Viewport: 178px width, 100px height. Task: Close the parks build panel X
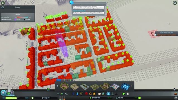pyautogui.click(x=174, y=89)
